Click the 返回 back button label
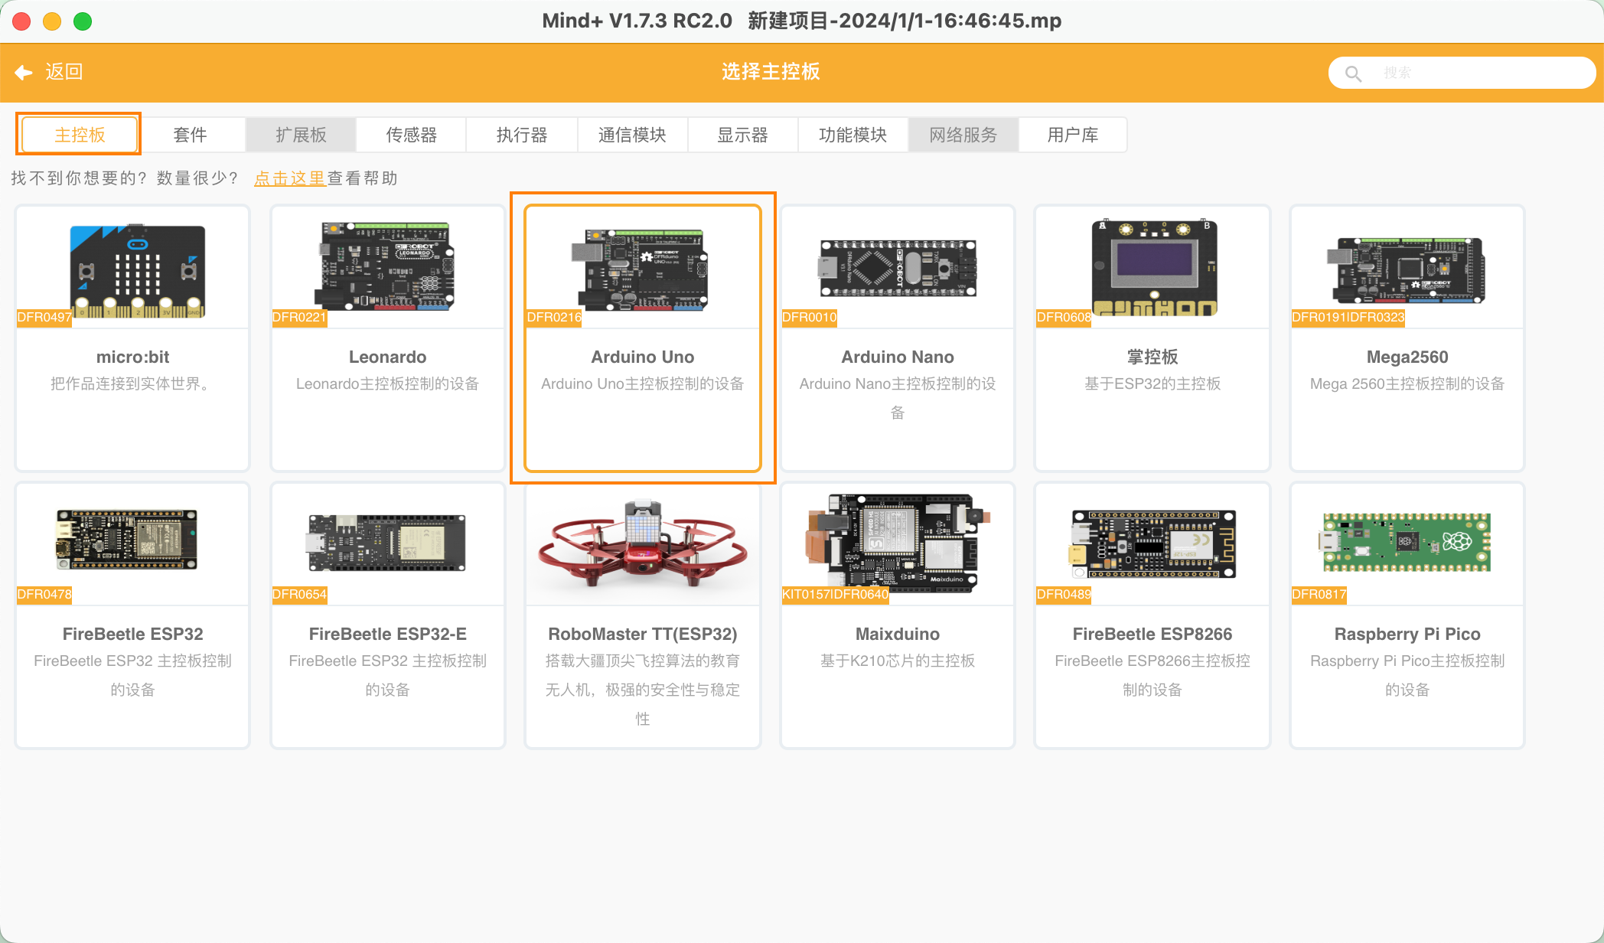 (x=64, y=72)
